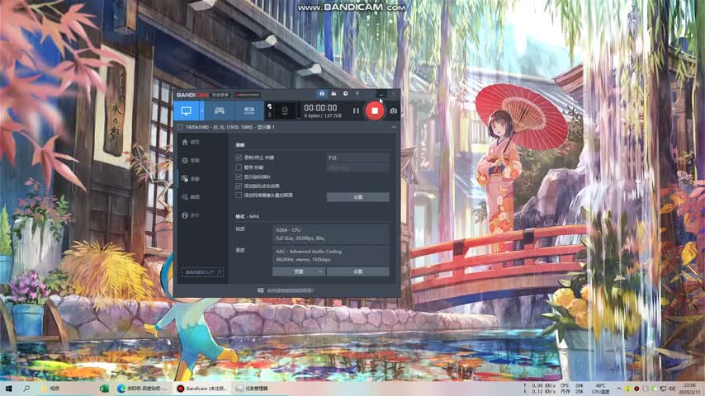The height and width of the screenshot is (396, 705).
Task: Open help question mark icon
Action: [x=357, y=94]
